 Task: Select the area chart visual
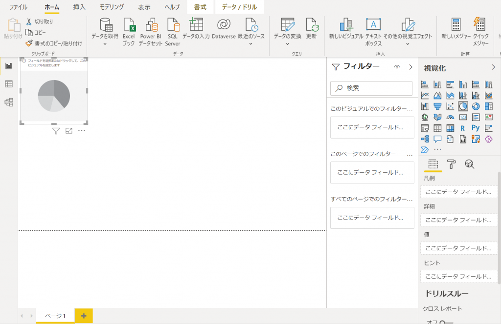pos(437,95)
